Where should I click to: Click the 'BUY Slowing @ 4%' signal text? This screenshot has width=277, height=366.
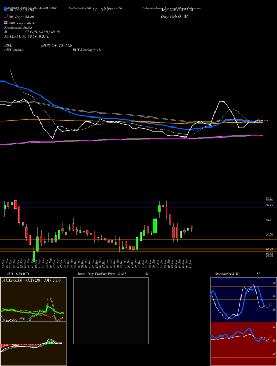(x=87, y=50)
